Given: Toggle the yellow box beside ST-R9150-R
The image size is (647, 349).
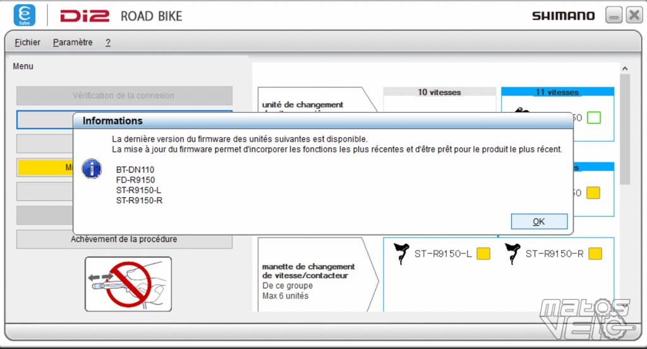Looking at the screenshot, I should coord(595,254).
